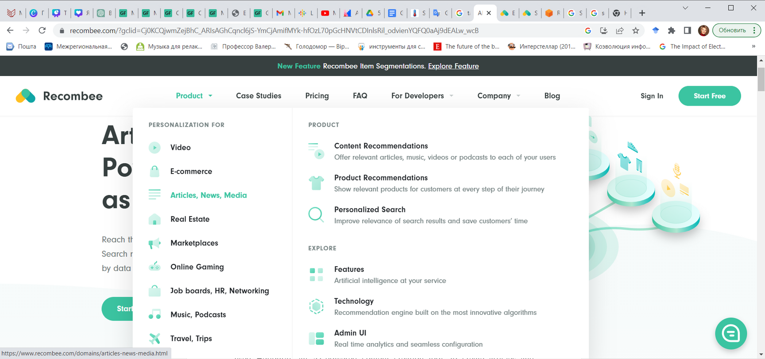Open the FAQ menu item
The height and width of the screenshot is (359, 765).
pos(360,95)
